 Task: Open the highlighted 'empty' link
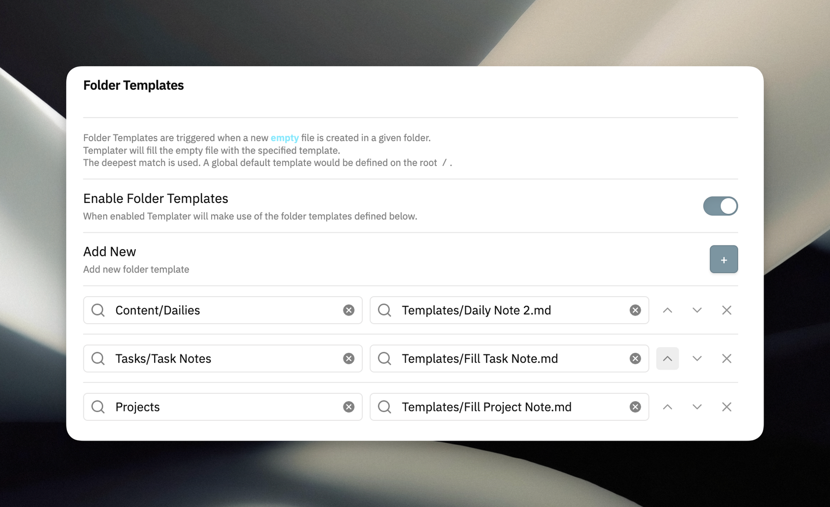[x=285, y=138]
